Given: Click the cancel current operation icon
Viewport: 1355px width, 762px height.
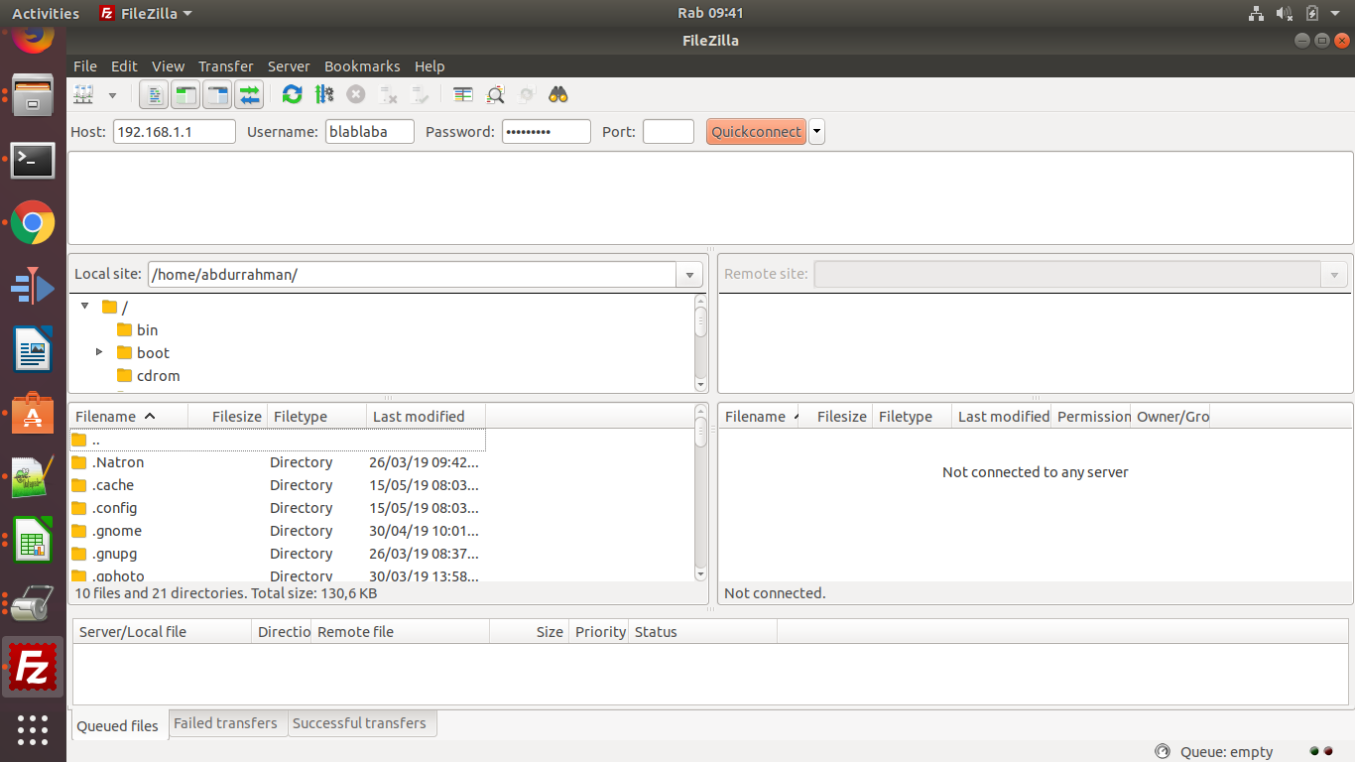Looking at the screenshot, I should tap(355, 94).
